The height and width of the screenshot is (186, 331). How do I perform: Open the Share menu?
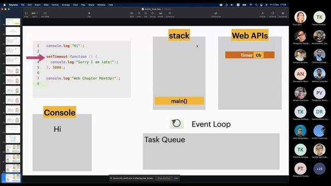(91, 5)
